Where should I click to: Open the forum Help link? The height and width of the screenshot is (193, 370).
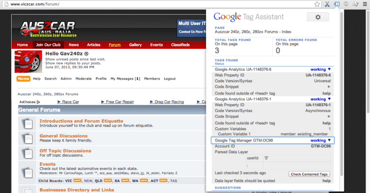[x=36, y=79]
